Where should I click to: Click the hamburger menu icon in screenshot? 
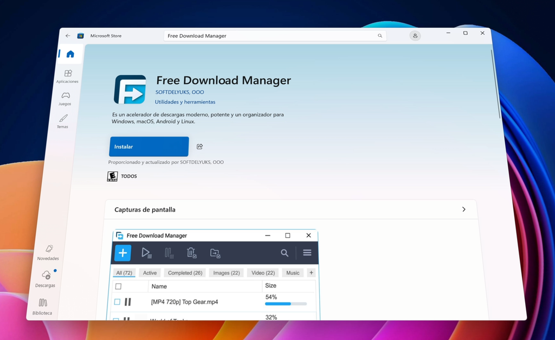[307, 253]
